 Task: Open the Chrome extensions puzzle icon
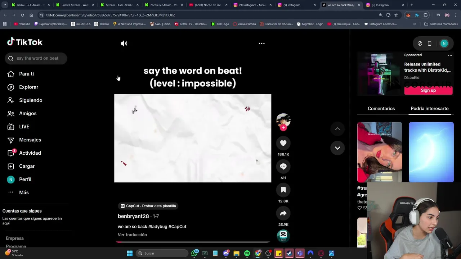pos(426,15)
